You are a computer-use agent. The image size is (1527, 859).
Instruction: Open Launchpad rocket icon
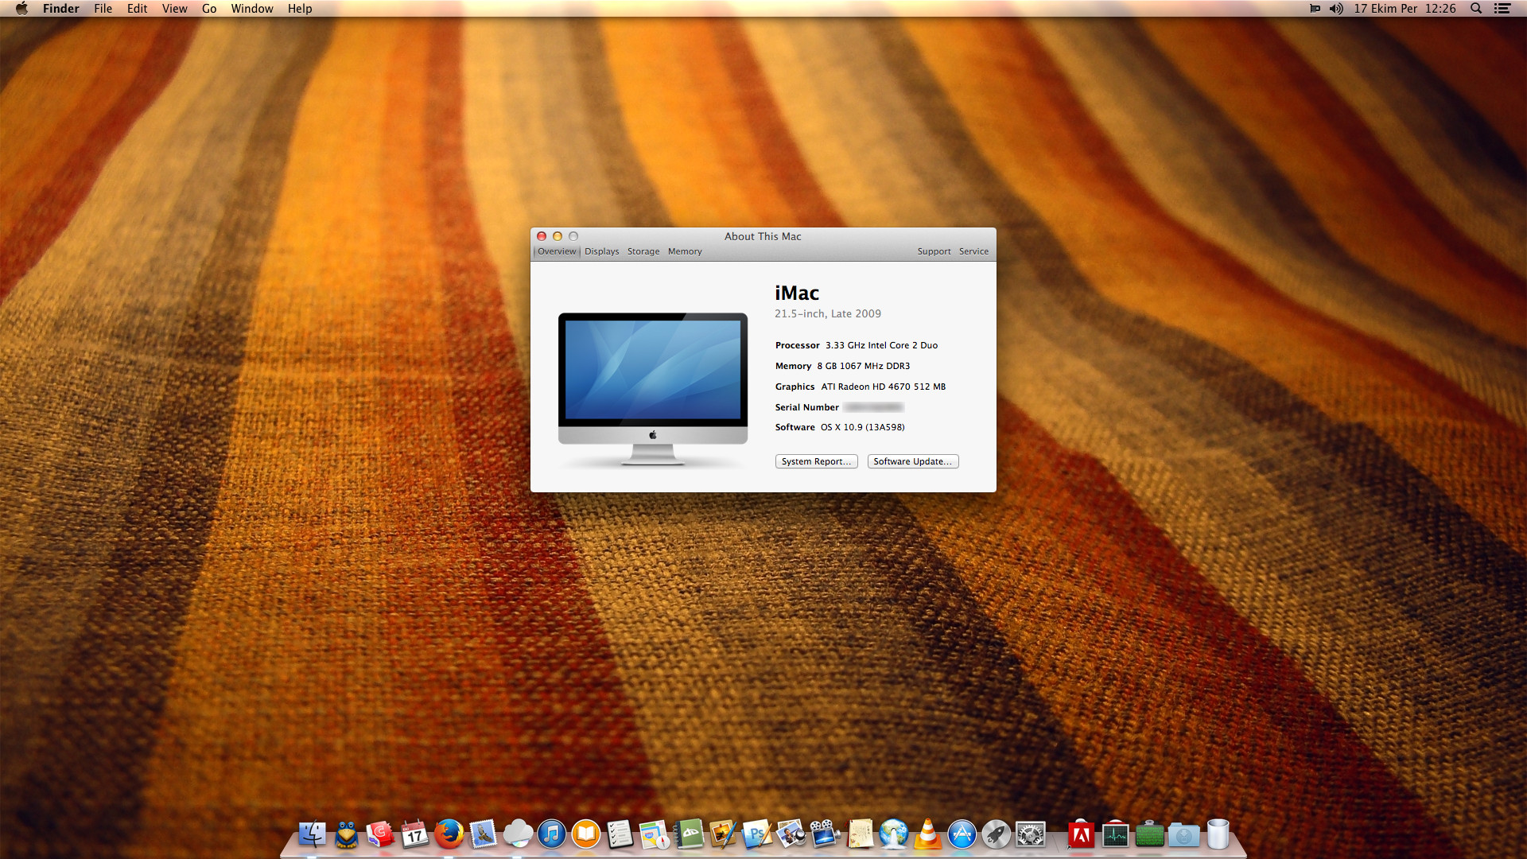coord(997,834)
